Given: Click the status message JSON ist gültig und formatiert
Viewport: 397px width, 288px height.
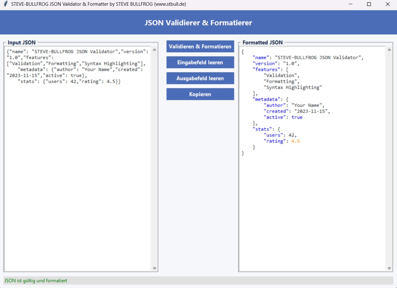Looking at the screenshot, I should click(35, 280).
